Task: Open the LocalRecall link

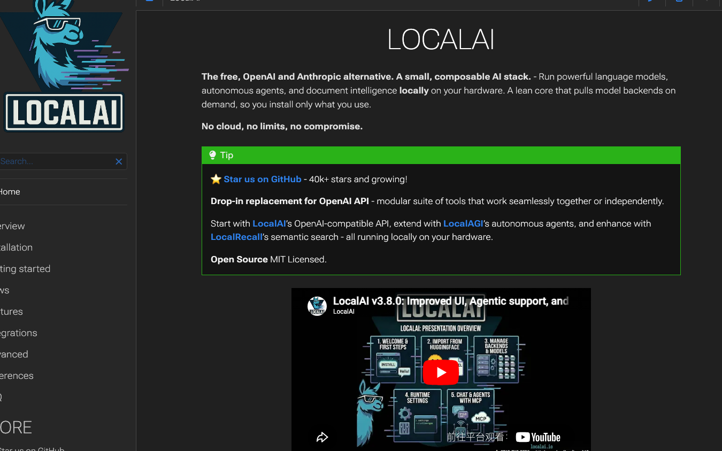Action: [x=236, y=237]
